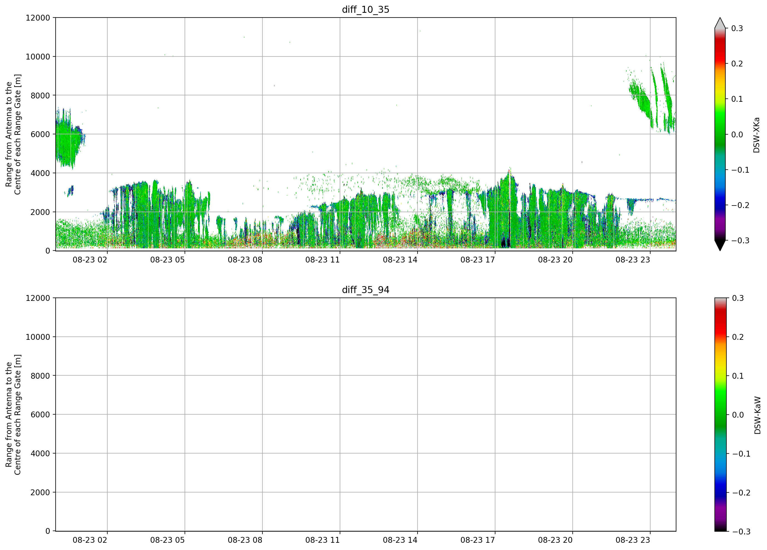Screen dimensions: 767x550
Task: Click the 08-23 08 time label under diff_10_35
Action: 245,260
